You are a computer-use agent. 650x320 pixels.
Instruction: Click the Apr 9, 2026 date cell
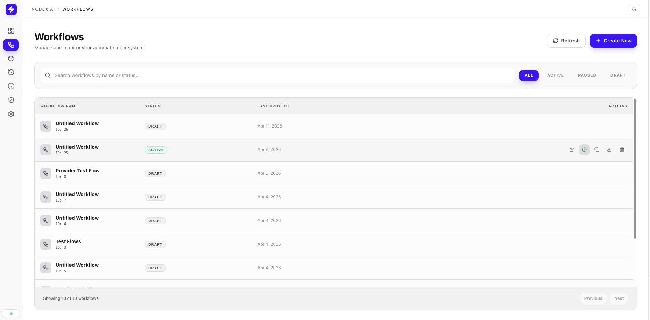pyautogui.click(x=269, y=150)
